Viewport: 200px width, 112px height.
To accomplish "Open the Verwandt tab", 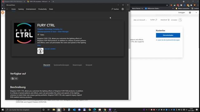I will (x=89, y=65).
